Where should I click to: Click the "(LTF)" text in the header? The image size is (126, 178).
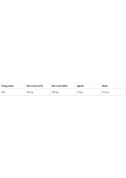coord(40,86)
